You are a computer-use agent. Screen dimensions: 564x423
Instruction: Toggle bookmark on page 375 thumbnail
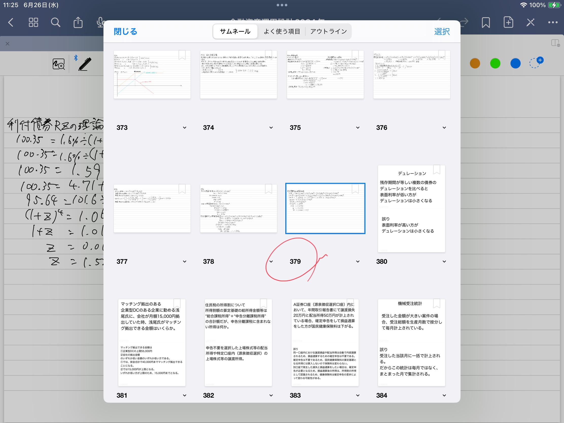(x=355, y=55)
